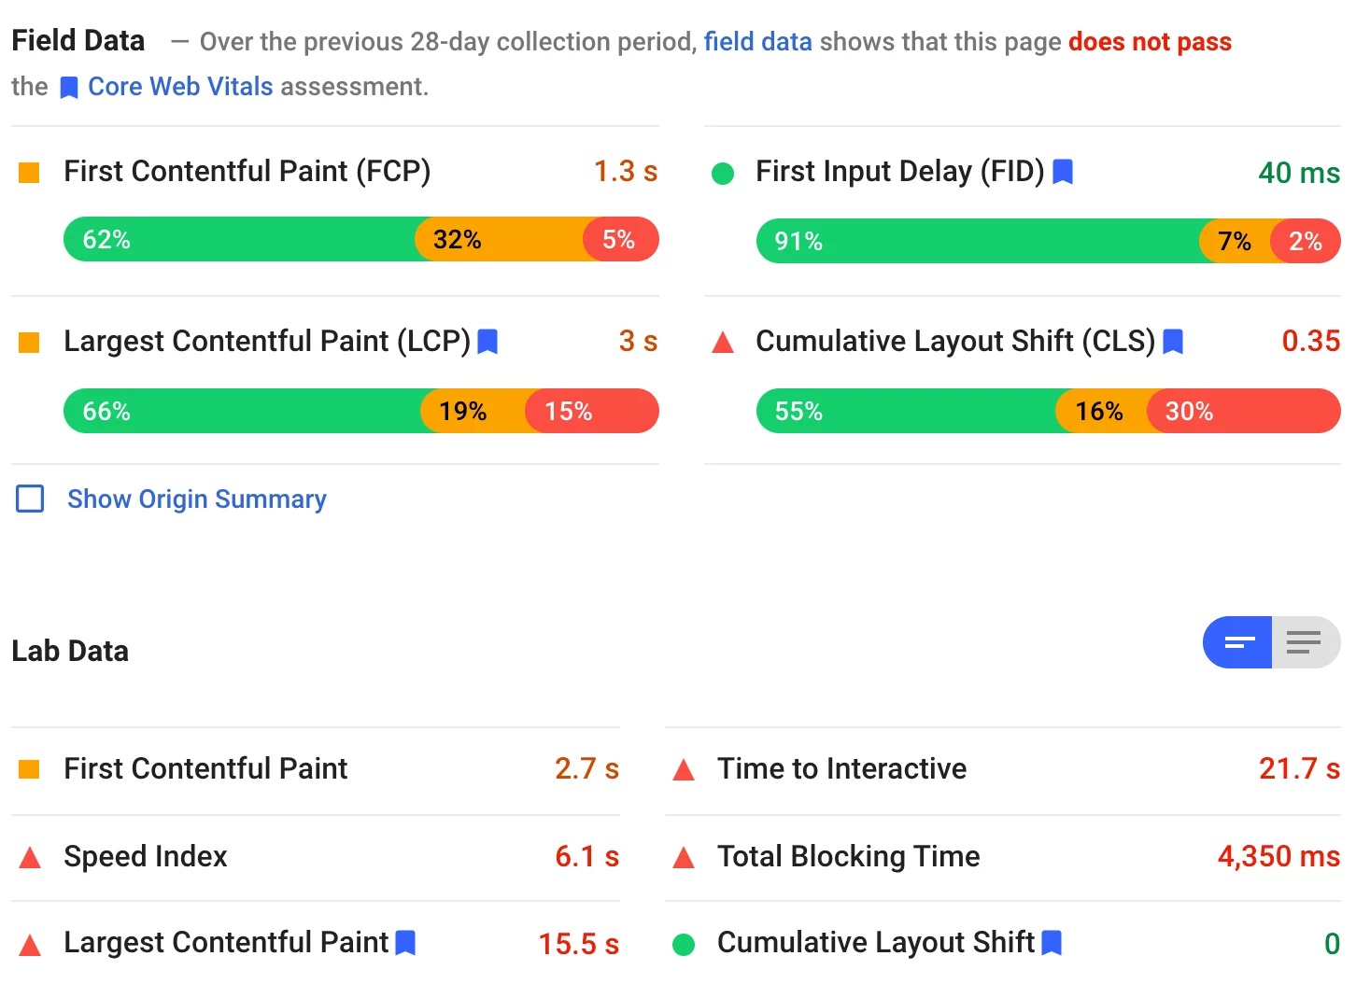Click the green circle icon next to First Input Delay
Viewport: 1356px width, 984px height.
point(723,173)
